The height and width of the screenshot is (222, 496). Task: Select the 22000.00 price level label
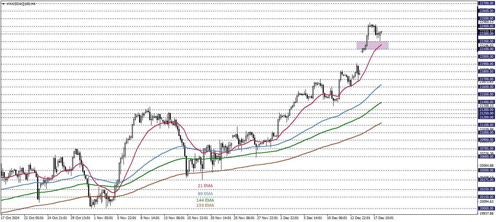tap(487, 57)
